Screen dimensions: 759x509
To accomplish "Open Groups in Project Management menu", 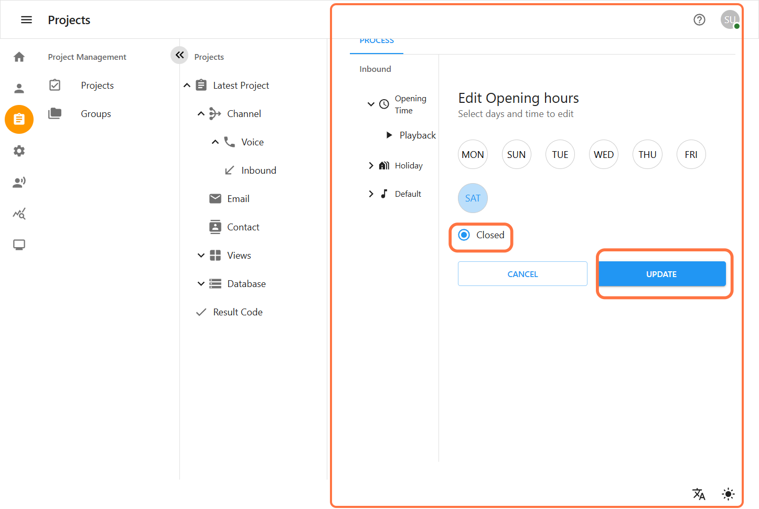I will [x=96, y=114].
